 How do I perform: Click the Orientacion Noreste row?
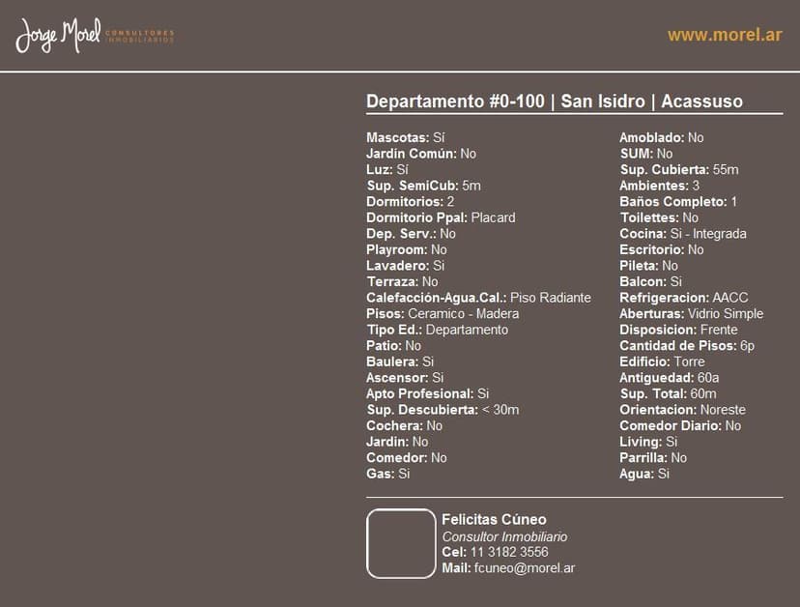point(682,409)
